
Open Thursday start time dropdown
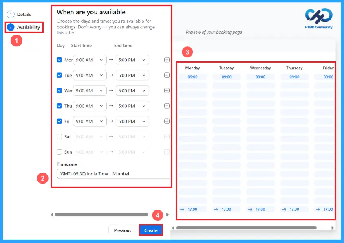(x=90, y=106)
